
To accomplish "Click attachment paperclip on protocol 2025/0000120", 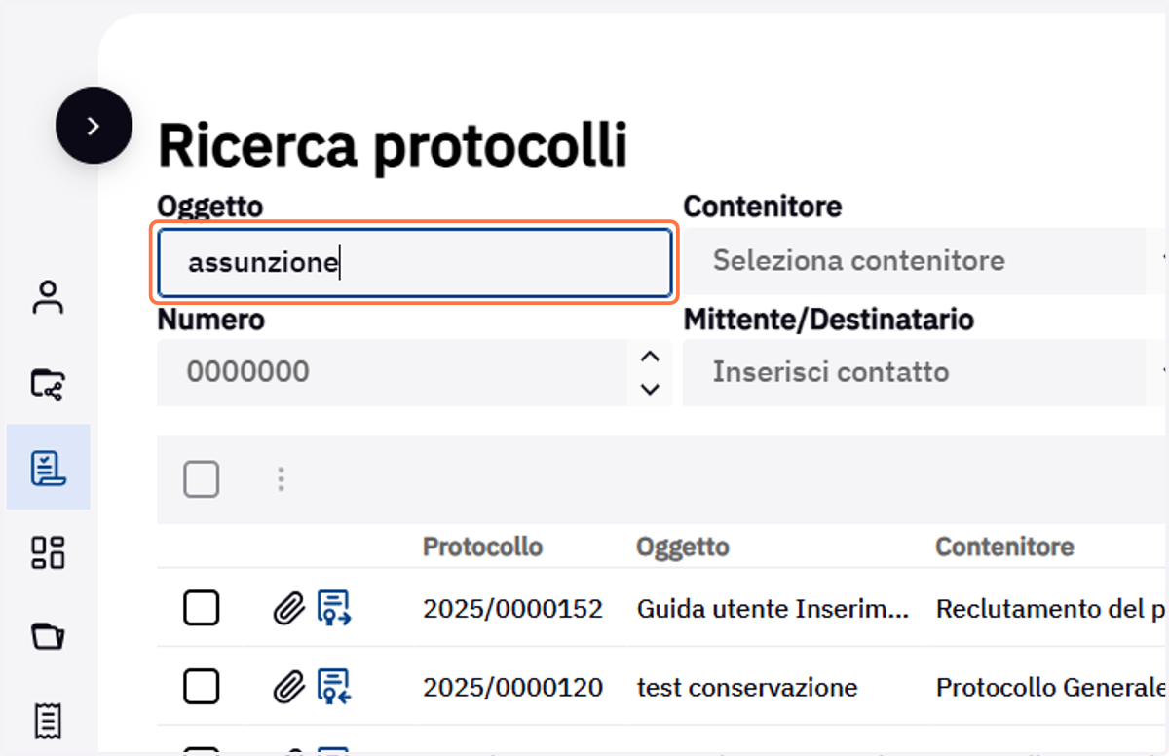I will pos(287,688).
